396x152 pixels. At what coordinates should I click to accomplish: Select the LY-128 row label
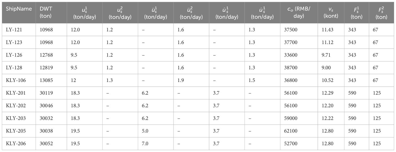pos(14,68)
